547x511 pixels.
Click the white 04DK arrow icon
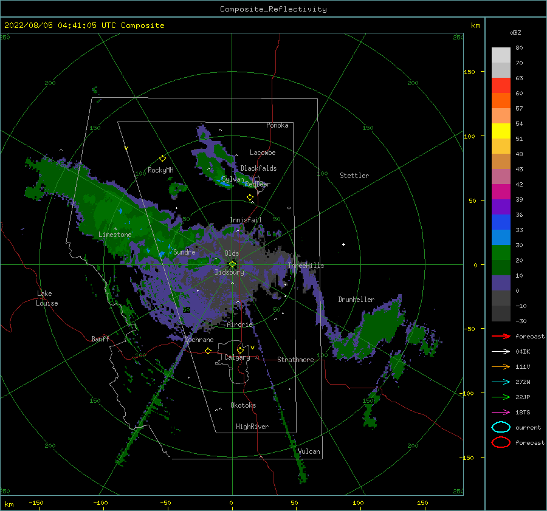[x=501, y=352]
